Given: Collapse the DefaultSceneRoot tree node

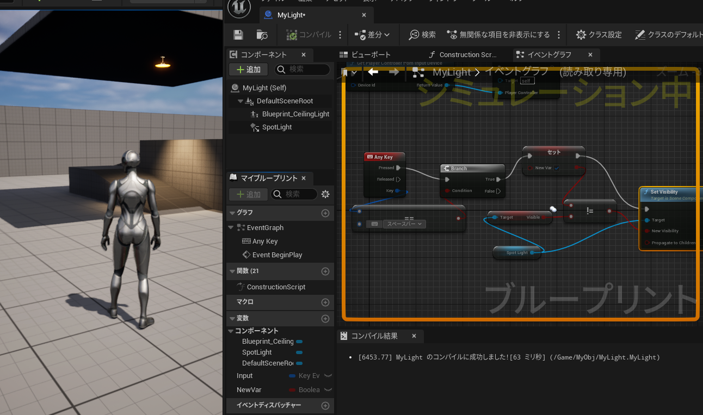Looking at the screenshot, I should [240, 101].
